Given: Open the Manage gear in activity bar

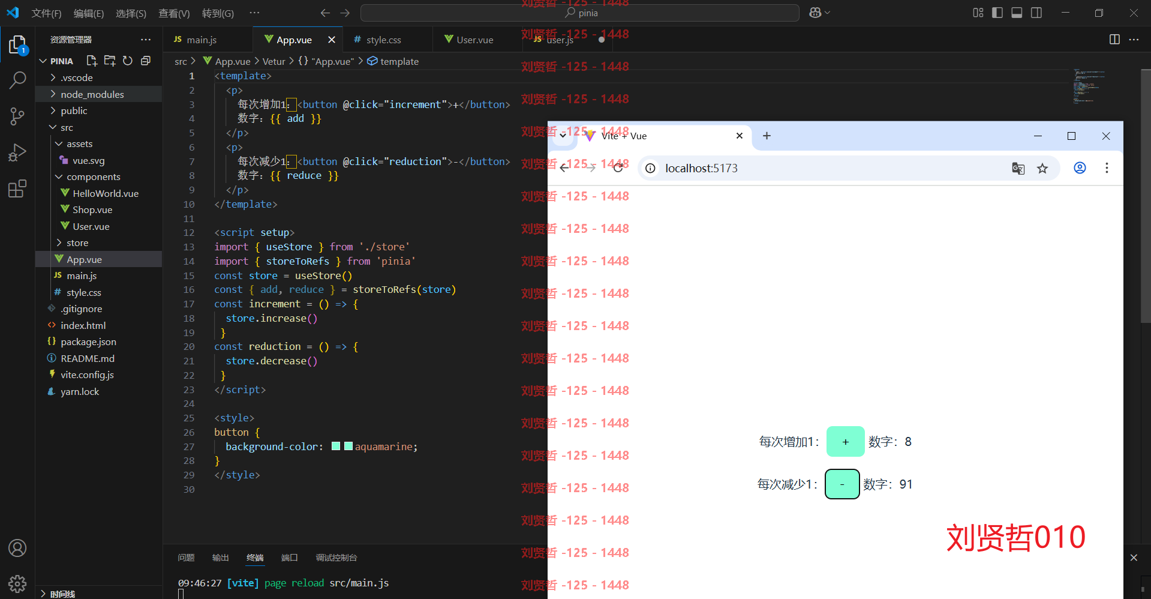Looking at the screenshot, I should [17, 583].
